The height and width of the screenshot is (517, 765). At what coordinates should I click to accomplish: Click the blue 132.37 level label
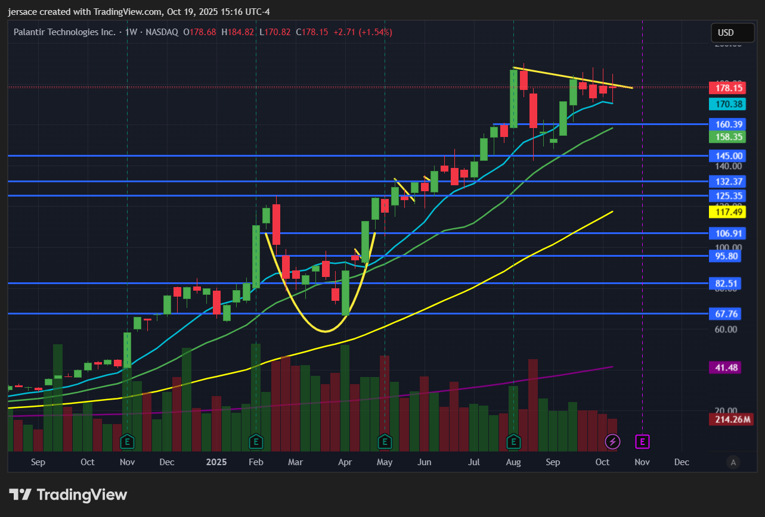pos(727,182)
